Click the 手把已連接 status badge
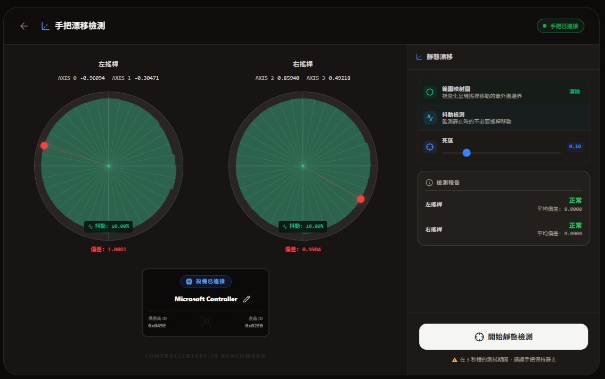 tap(560, 26)
